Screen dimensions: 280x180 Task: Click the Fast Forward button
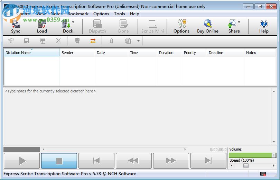171,161
